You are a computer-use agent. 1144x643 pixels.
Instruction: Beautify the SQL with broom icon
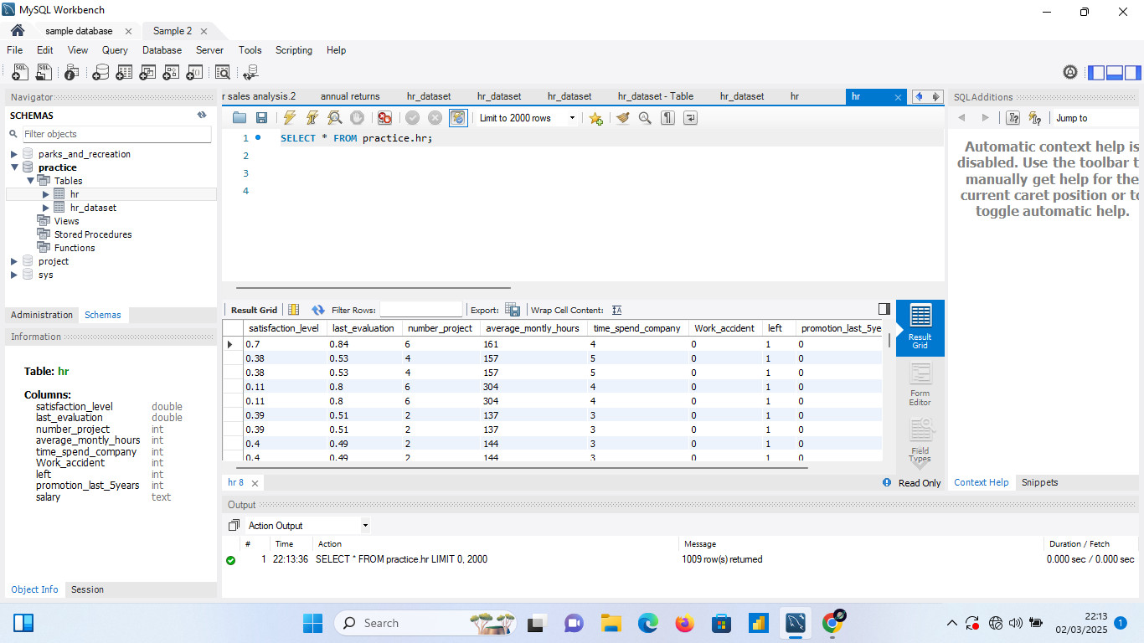[x=622, y=118]
